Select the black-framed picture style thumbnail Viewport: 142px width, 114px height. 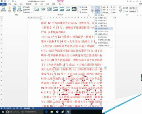(x=74, y=9)
